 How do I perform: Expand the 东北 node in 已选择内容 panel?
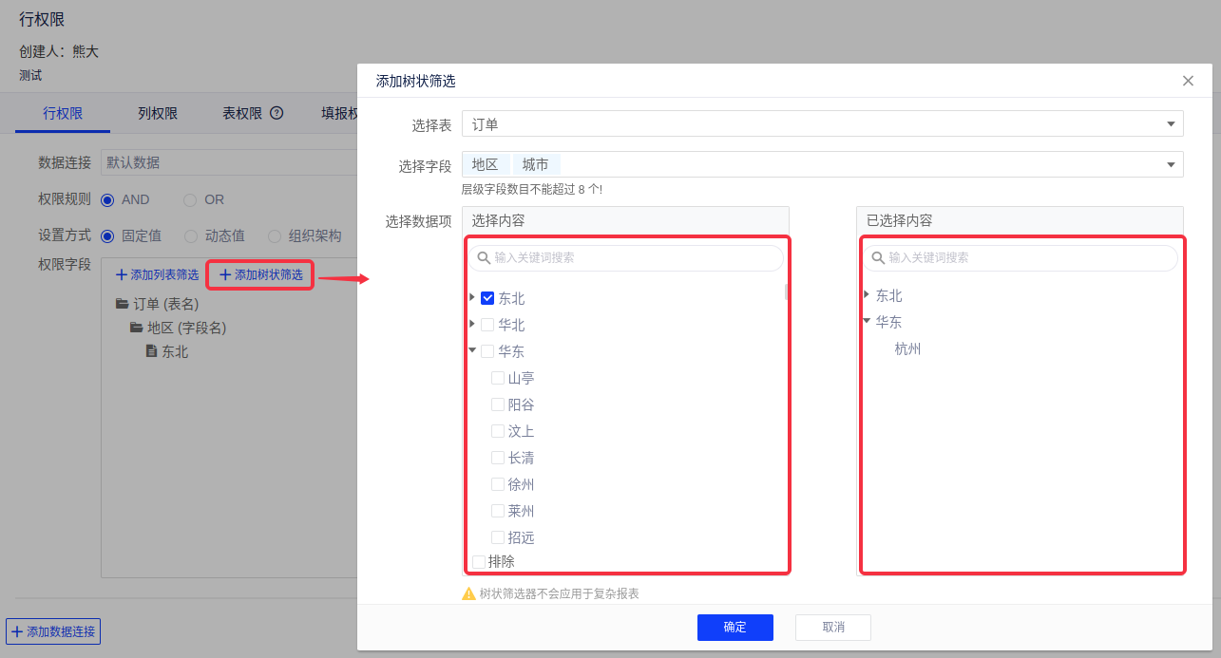pyautogui.click(x=867, y=295)
